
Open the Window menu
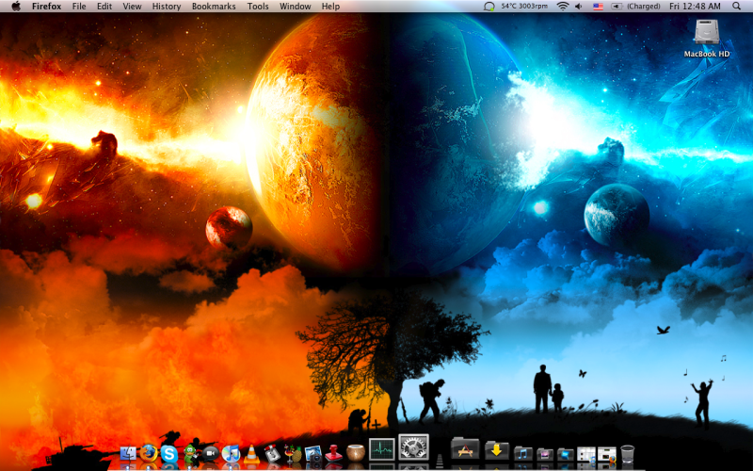click(x=295, y=7)
